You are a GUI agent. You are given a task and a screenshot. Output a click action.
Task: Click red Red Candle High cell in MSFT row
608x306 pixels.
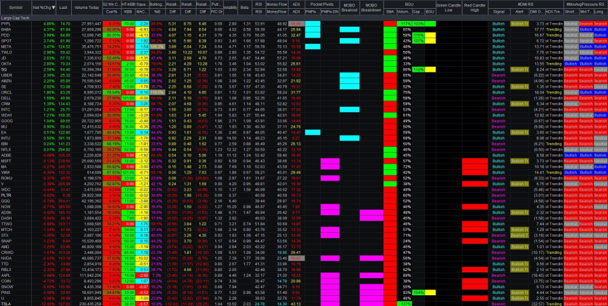pyautogui.click(x=474, y=160)
